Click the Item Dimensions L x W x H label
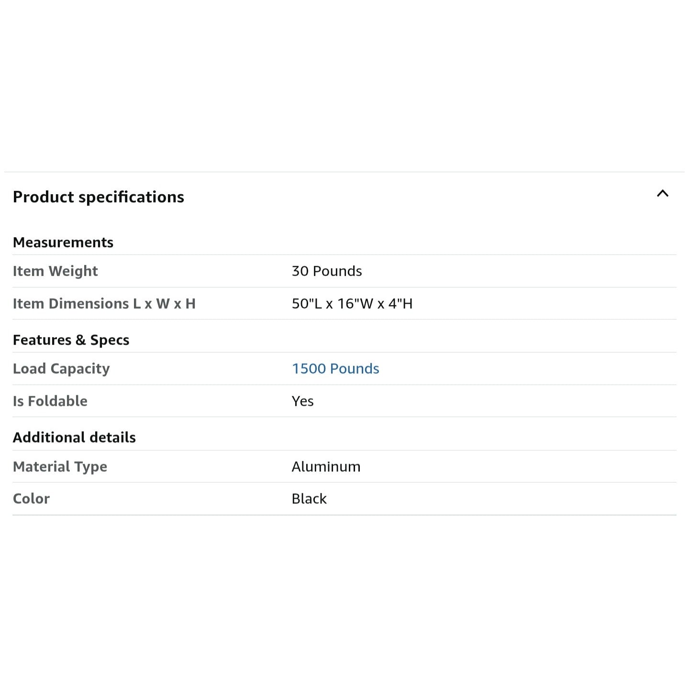Viewport: 689px width, 689px height. coord(104,304)
